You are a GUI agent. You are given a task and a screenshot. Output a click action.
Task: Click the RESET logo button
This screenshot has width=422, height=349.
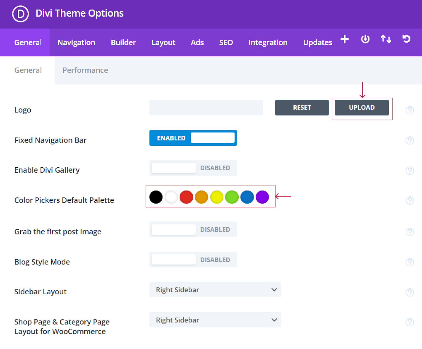click(x=302, y=107)
